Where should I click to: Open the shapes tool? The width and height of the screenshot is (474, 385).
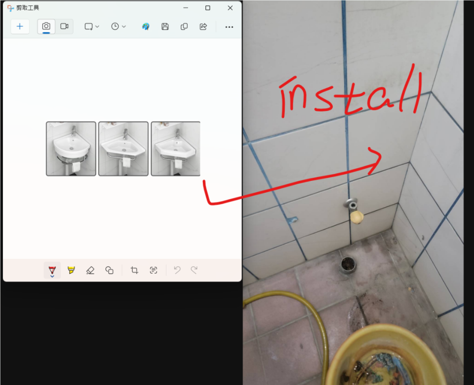click(110, 270)
